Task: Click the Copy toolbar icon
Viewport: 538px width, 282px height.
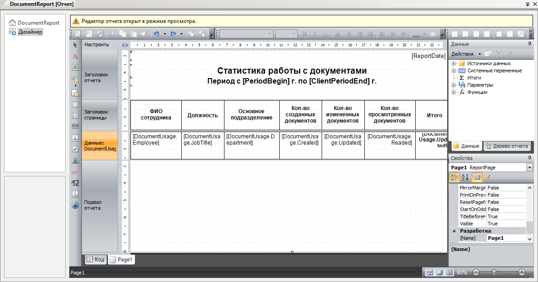Action: [x=122, y=34]
